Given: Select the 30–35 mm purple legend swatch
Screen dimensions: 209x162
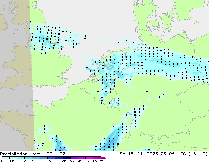Looking at the screenshot, I should tap(74, 158).
